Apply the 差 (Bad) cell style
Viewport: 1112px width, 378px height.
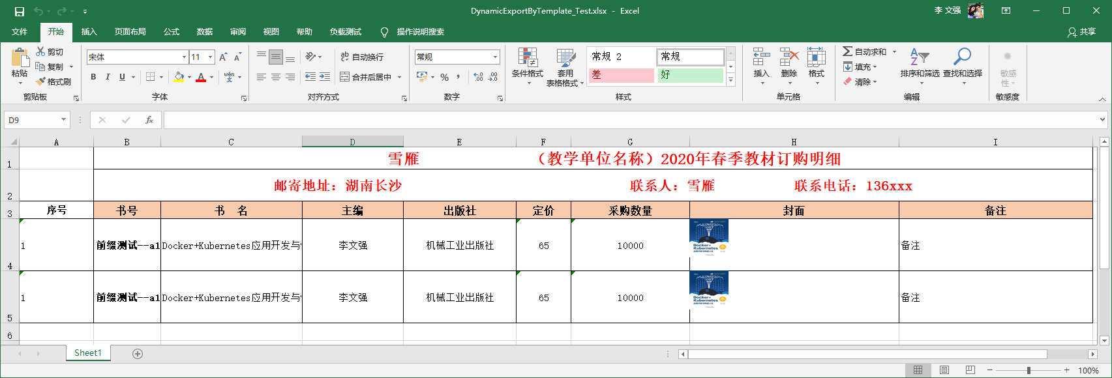(621, 75)
